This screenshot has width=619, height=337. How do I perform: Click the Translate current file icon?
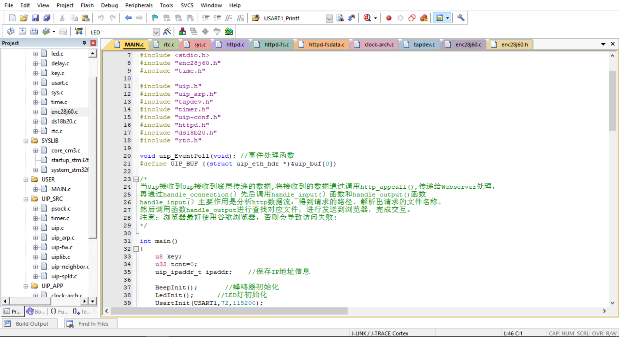[x=11, y=32]
